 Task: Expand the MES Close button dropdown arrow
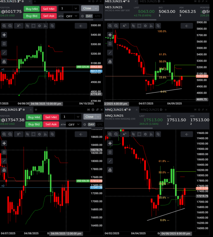point(96,8)
